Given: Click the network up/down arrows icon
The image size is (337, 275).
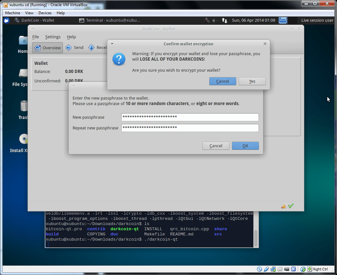Looking at the screenshot, I should click(x=224, y=20).
